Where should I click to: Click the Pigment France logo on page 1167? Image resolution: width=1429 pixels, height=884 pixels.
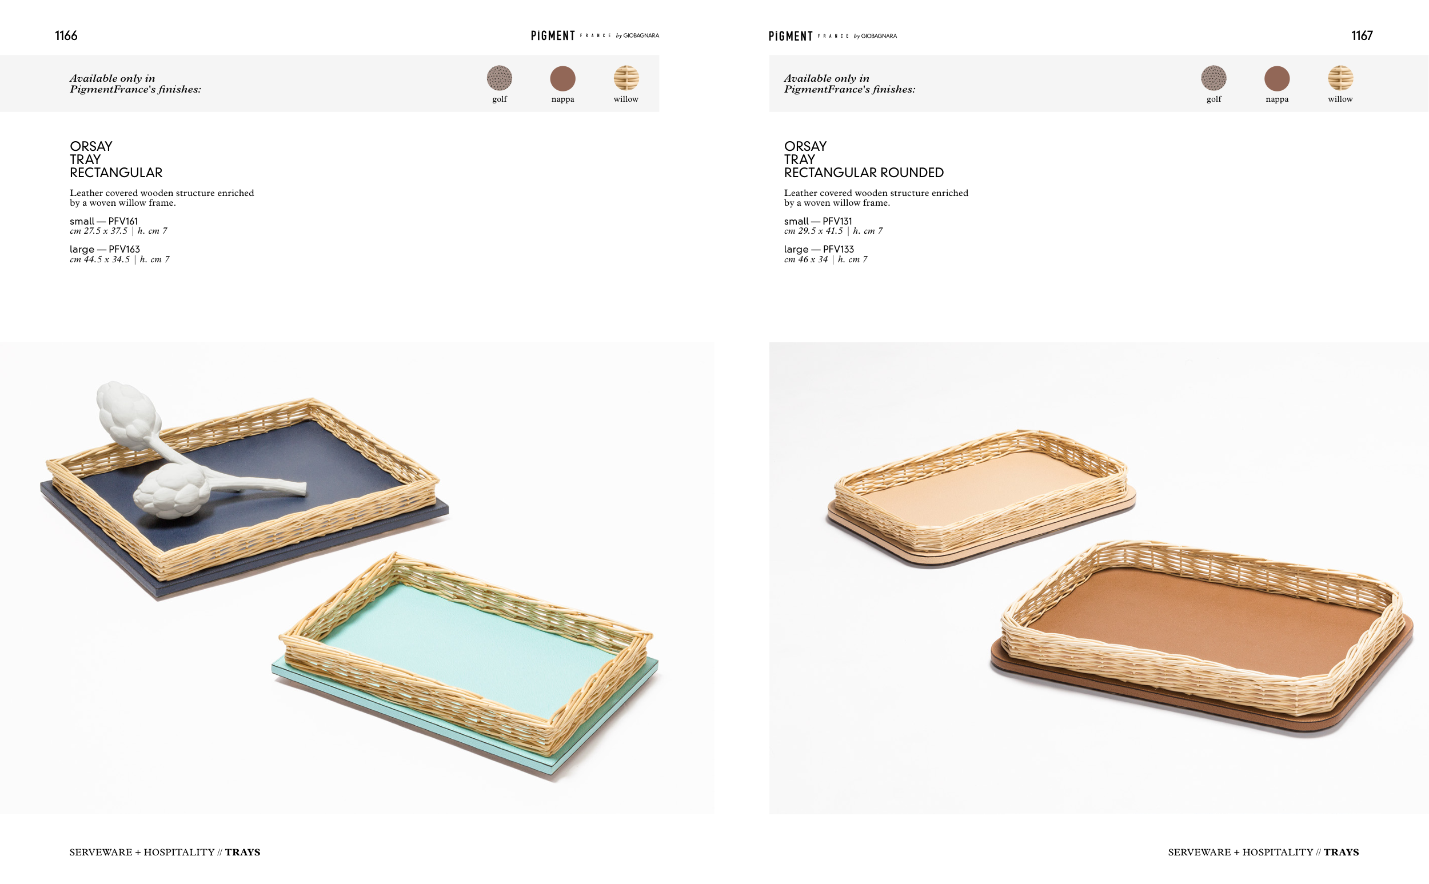tap(833, 36)
